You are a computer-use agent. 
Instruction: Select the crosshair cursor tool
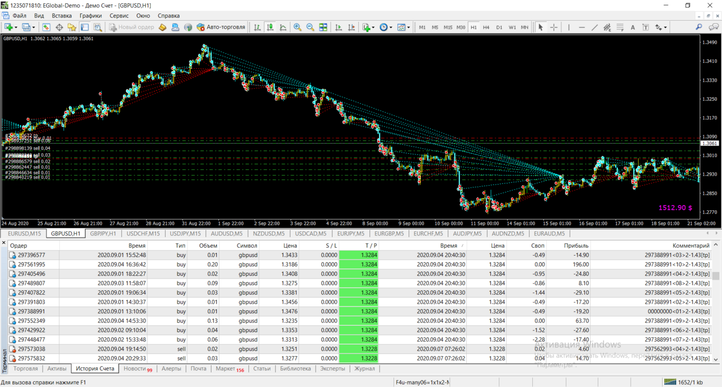pyautogui.click(x=554, y=27)
